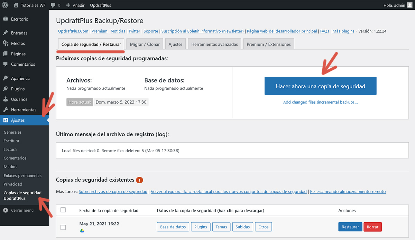The height and width of the screenshot is (240, 415).
Task: Toggle the select-all checkbox in backups table header
Action: (63, 210)
